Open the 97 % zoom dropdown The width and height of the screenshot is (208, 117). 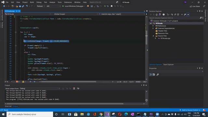pyautogui.click(x=8, y=82)
